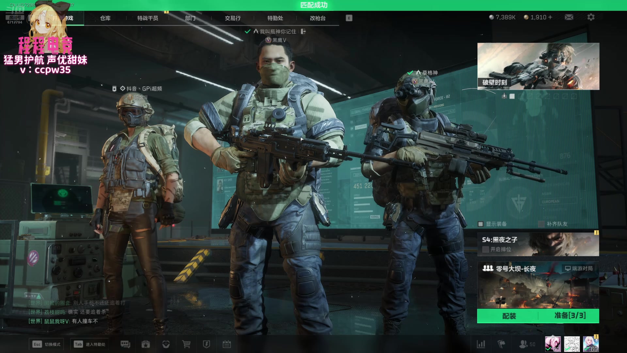This screenshot has height=353, width=627.
Task: Open the 零号大坝-长夜 map selection card
Action: point(538,285)
